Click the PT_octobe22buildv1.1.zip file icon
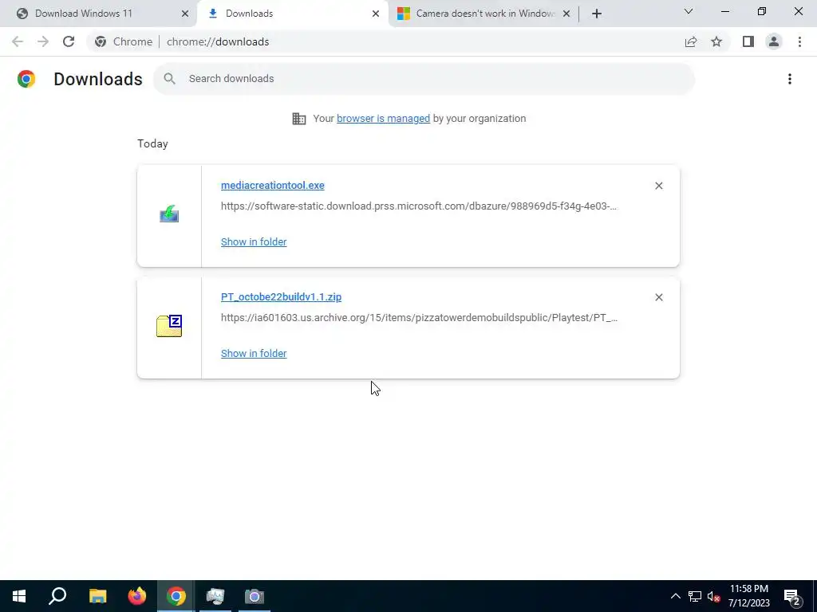Image resolution: width=817 pixels, height=612 pixels. (x=169, y=326)
